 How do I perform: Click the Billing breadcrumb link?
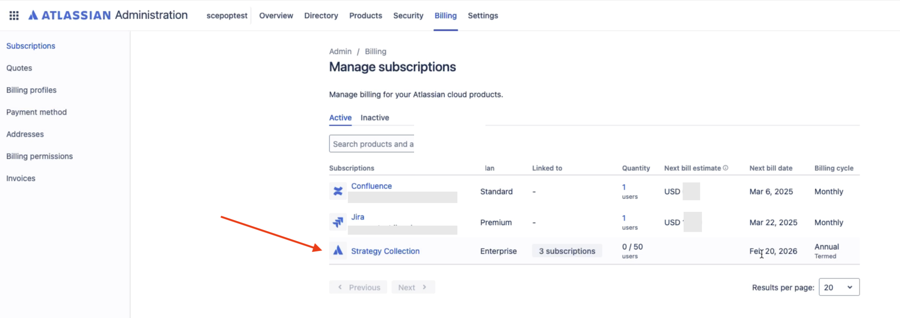tap(375, 51)
